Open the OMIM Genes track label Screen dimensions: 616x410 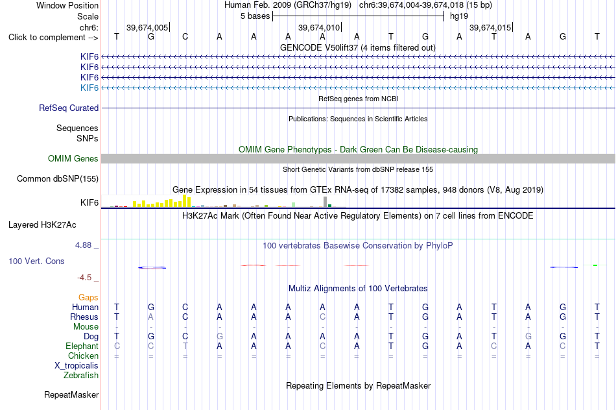tap(73, 158)
